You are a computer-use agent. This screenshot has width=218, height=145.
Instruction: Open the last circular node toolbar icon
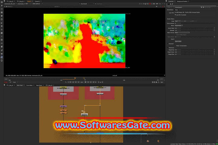[x=2, y=60]
